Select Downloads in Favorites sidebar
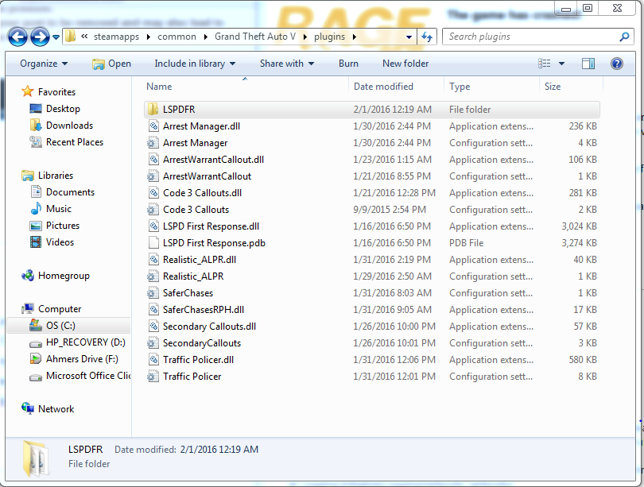This screenshot has height=487, width=644. [69, 126]
